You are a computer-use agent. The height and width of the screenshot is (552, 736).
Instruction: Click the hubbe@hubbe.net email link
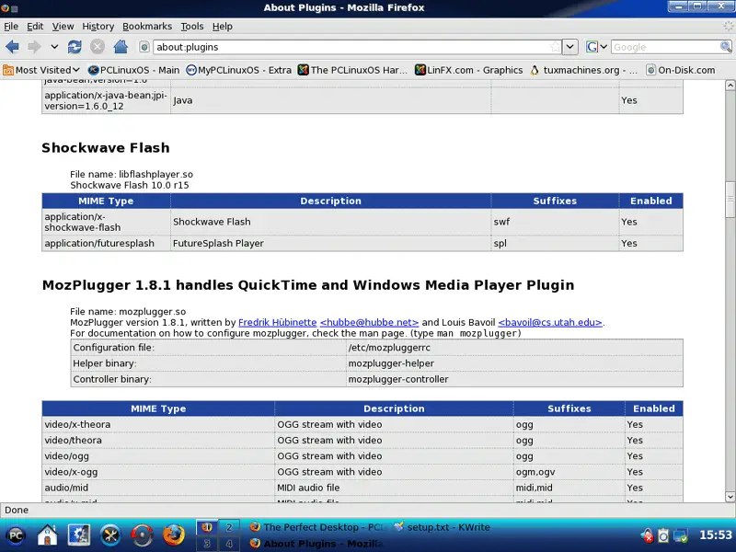pos(369,323)
